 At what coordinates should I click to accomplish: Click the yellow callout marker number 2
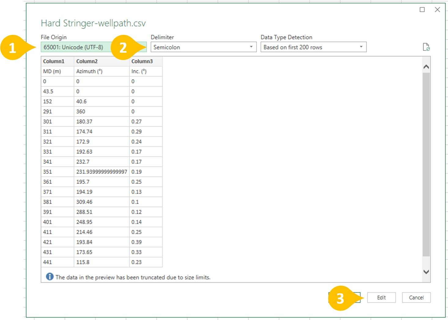[x=123, y=48]
